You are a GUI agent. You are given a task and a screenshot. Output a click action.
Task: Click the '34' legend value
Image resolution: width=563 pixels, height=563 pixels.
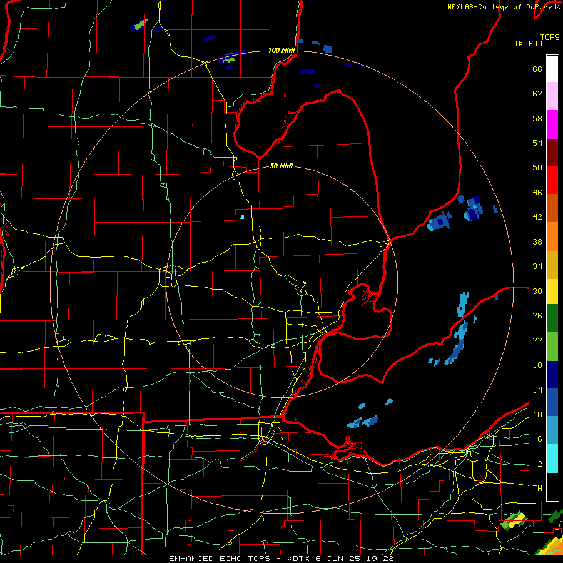tap(537, 266)
